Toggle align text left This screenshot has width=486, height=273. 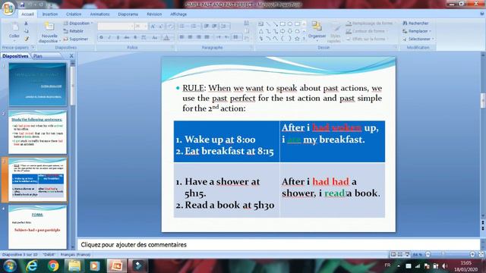point(182,37)
